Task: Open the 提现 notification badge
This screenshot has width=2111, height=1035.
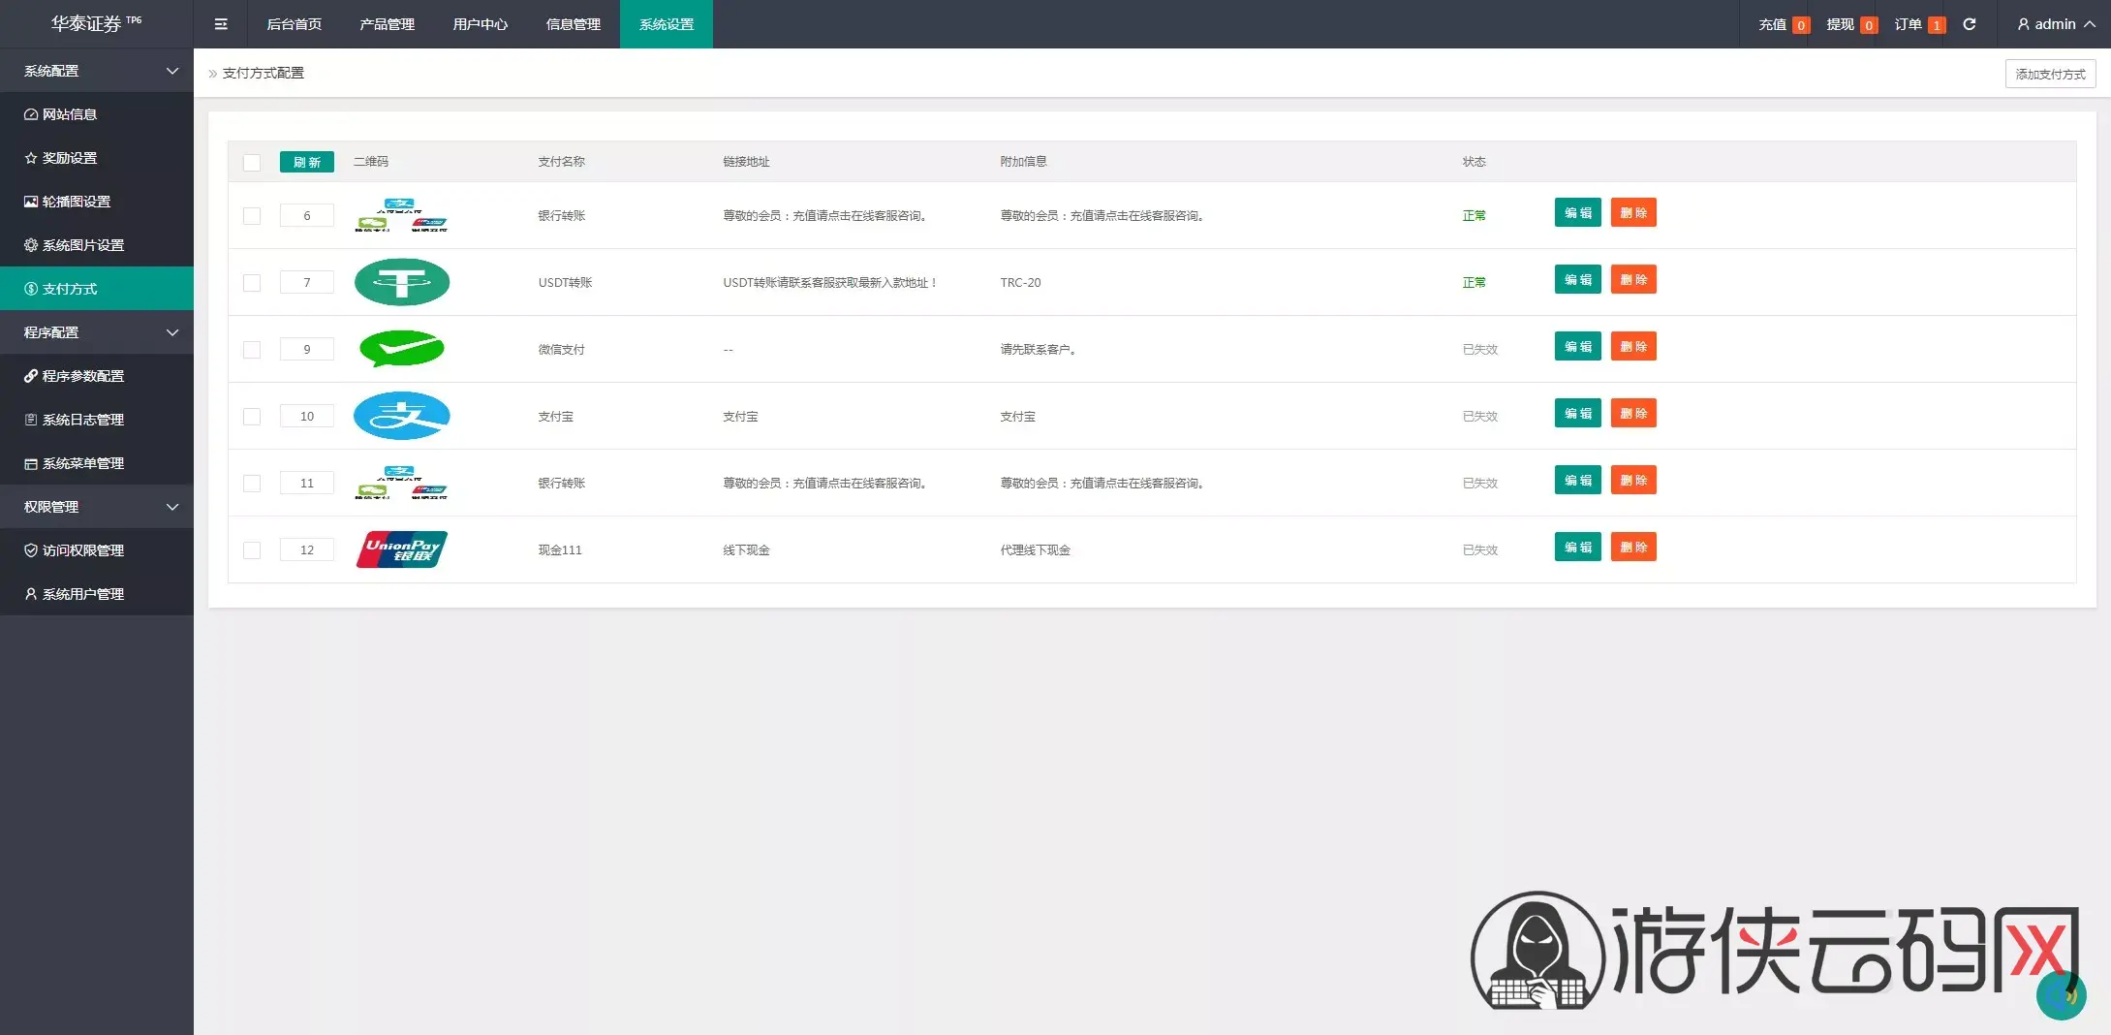Action: pyautogui.click(x=1869, y=25)
